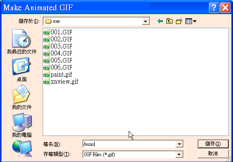This screenshot has height=162, width=233.
Task: Click the 取消 cancel button
Action: tap(213, 154)
